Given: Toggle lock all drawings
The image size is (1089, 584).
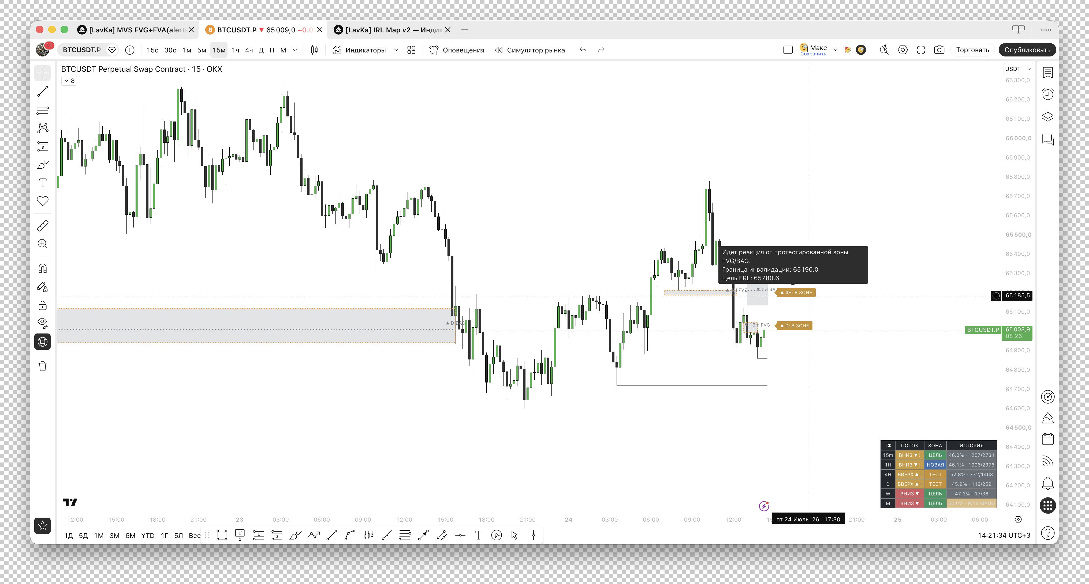Looking at the screenshot, I should coord(43,305).
